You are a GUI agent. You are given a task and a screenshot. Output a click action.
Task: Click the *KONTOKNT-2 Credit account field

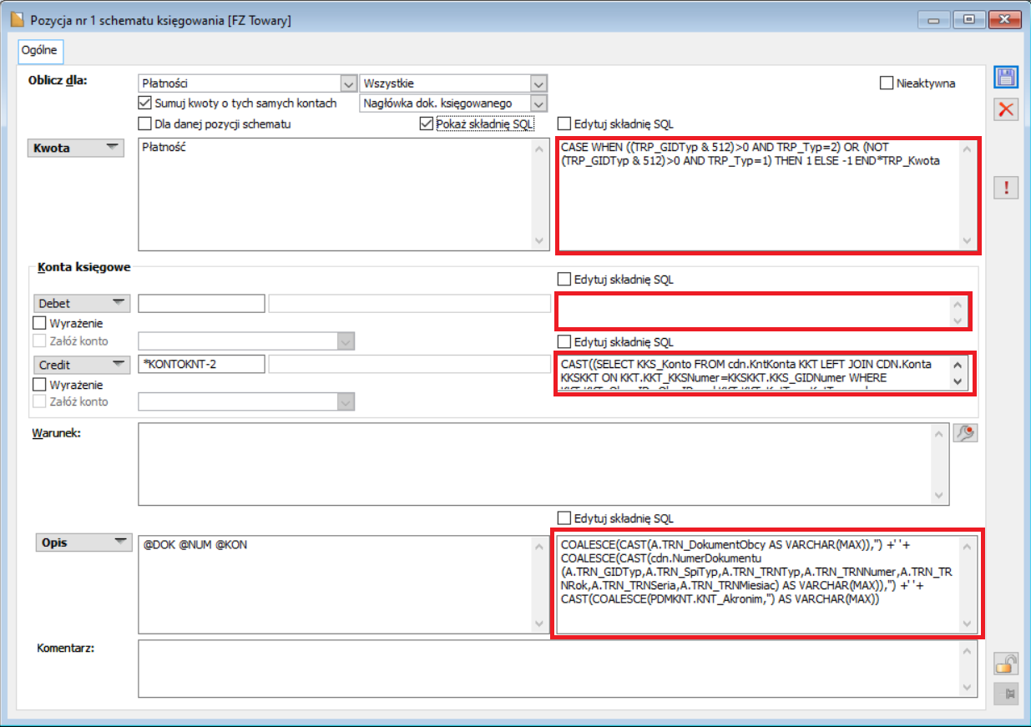(x=202, y=365)
